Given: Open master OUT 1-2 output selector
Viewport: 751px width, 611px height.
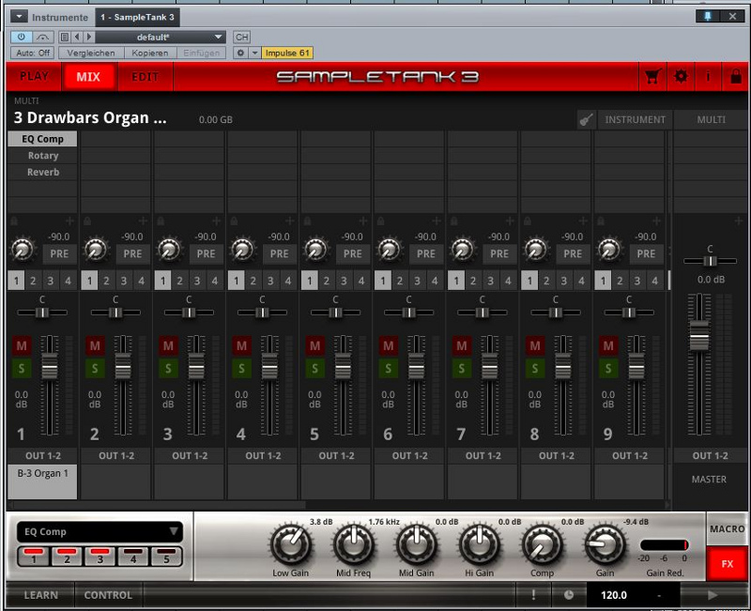Looking at the screenshot, I should tap(710, 455).
